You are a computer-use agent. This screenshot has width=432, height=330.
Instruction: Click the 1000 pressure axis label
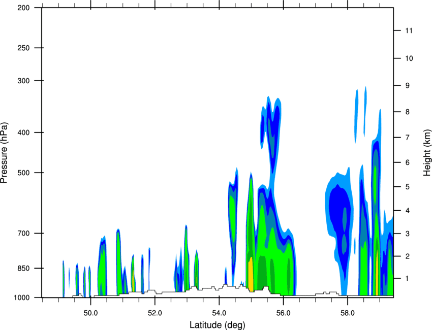tap(21, 298)
